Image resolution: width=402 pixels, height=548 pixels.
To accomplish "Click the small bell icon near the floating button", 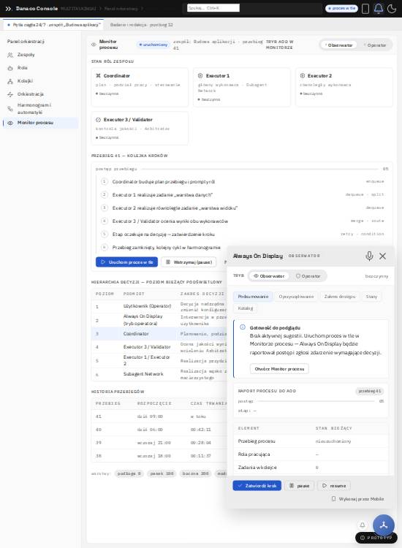I will pos(363,525).
